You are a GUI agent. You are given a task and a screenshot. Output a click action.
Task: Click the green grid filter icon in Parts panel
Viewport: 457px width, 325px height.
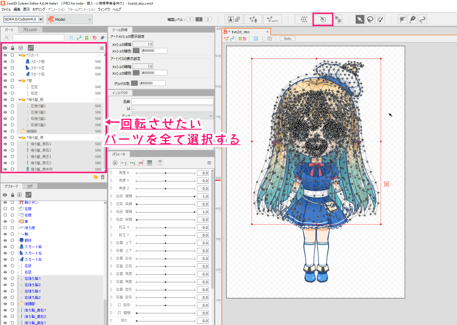87,37
